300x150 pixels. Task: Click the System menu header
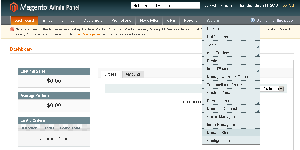click(213, 21)
